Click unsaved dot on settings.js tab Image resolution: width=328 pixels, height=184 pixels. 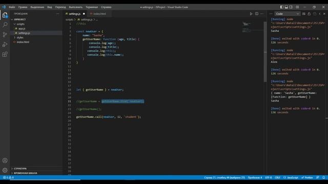(x=84, y=14)
